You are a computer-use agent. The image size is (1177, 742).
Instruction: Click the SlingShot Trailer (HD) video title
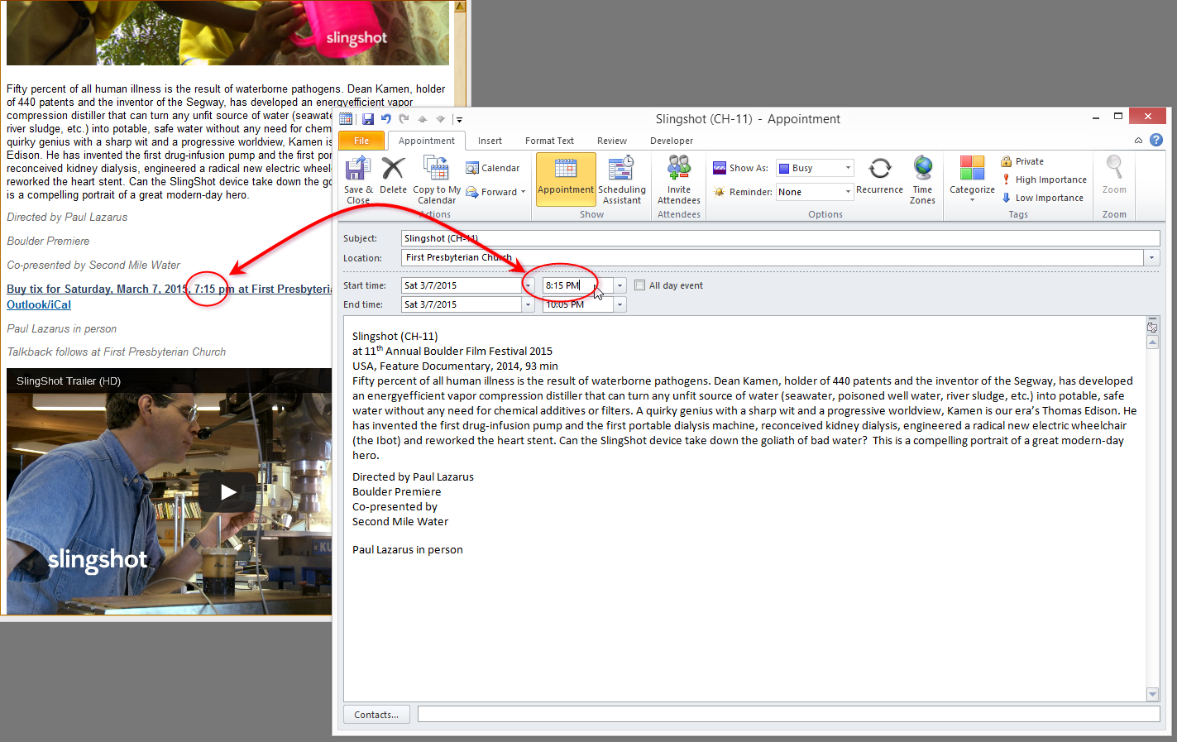coord(69,381)
